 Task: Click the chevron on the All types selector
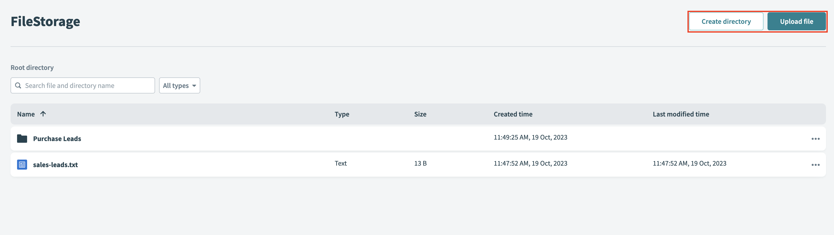194,85
